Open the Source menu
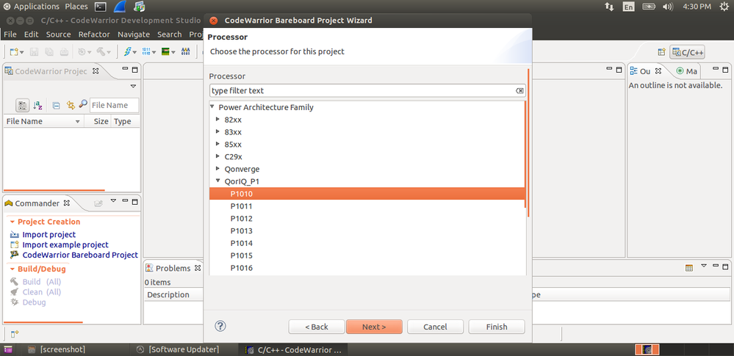Image resolution: width=734 pixels, height=356 pixels. click(59, 34)
